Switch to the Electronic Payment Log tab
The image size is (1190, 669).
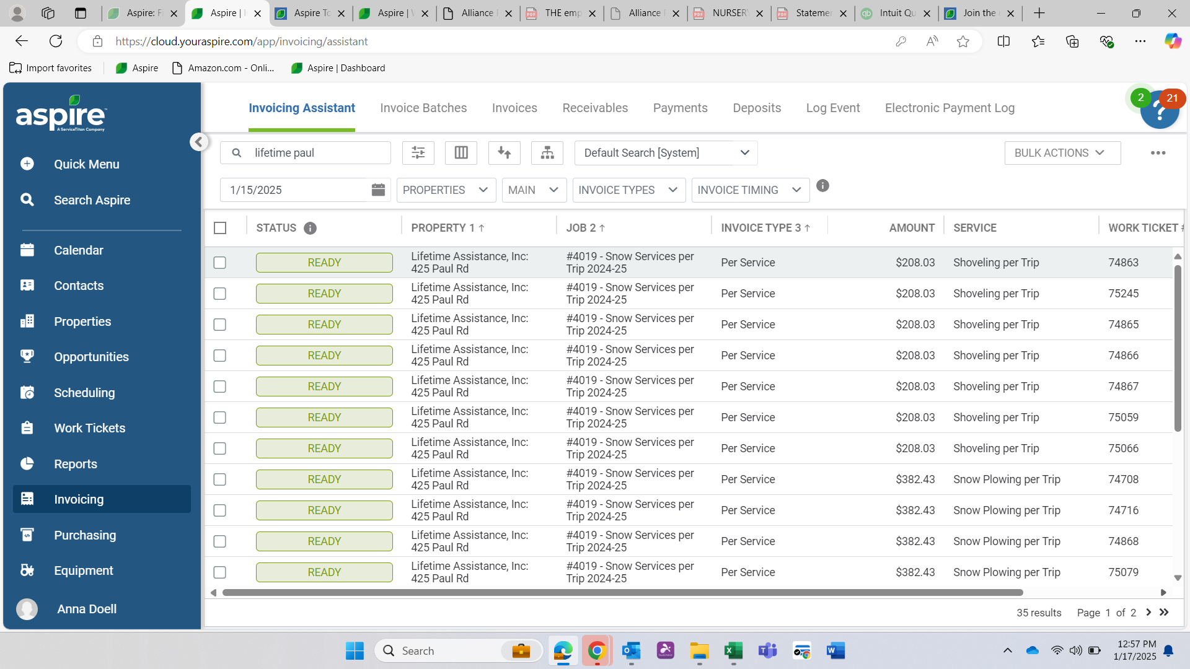(x=950, y=108)
